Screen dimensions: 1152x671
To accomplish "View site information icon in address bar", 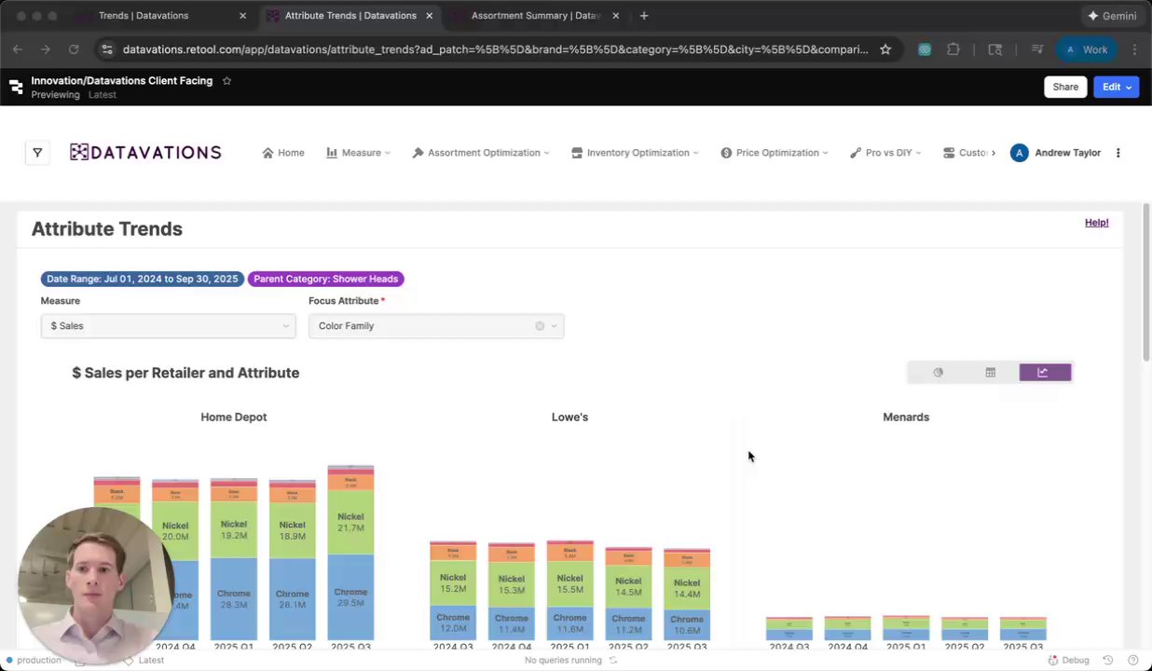I will (x=107, y=49).
